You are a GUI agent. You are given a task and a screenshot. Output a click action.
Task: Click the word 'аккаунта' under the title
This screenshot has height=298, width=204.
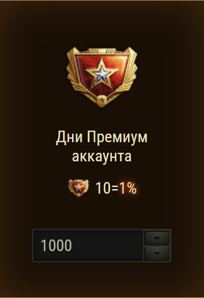point(102,157)
